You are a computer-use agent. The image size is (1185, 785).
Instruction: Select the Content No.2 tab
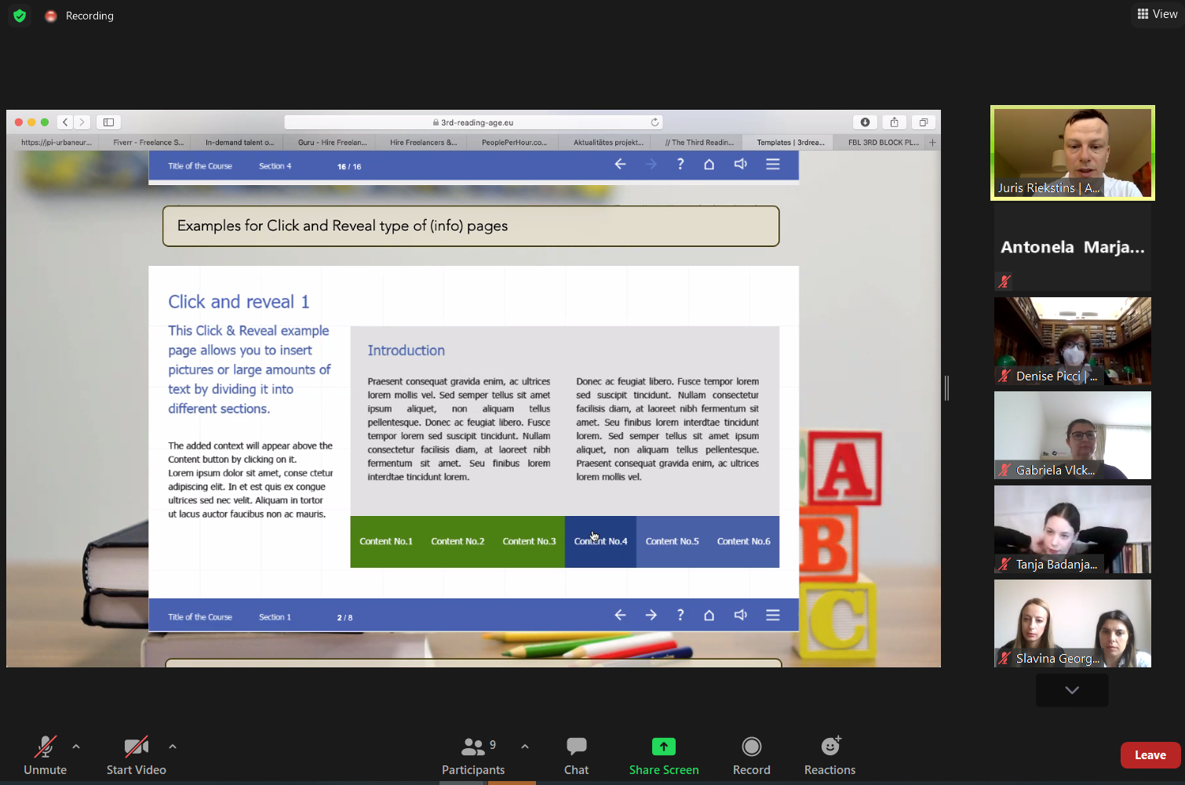(458, 541)
